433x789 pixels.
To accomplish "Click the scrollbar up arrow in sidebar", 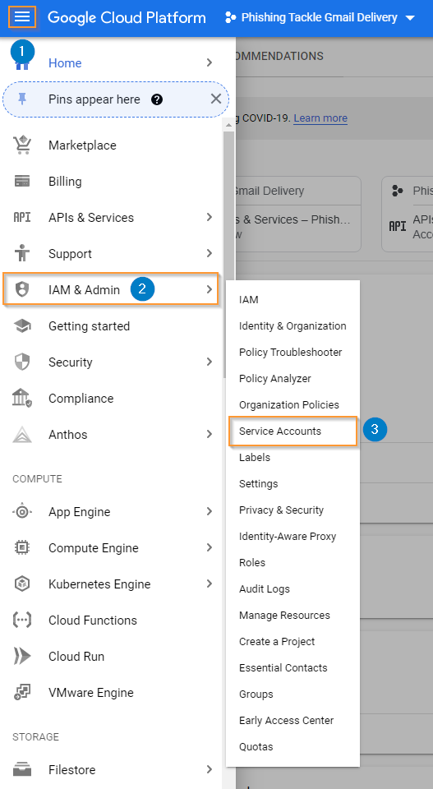I will click(x=228, y=125).
